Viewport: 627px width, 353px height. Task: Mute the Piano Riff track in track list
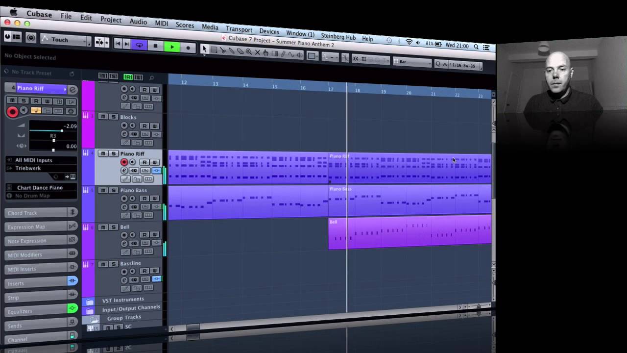tap(103, 154)
